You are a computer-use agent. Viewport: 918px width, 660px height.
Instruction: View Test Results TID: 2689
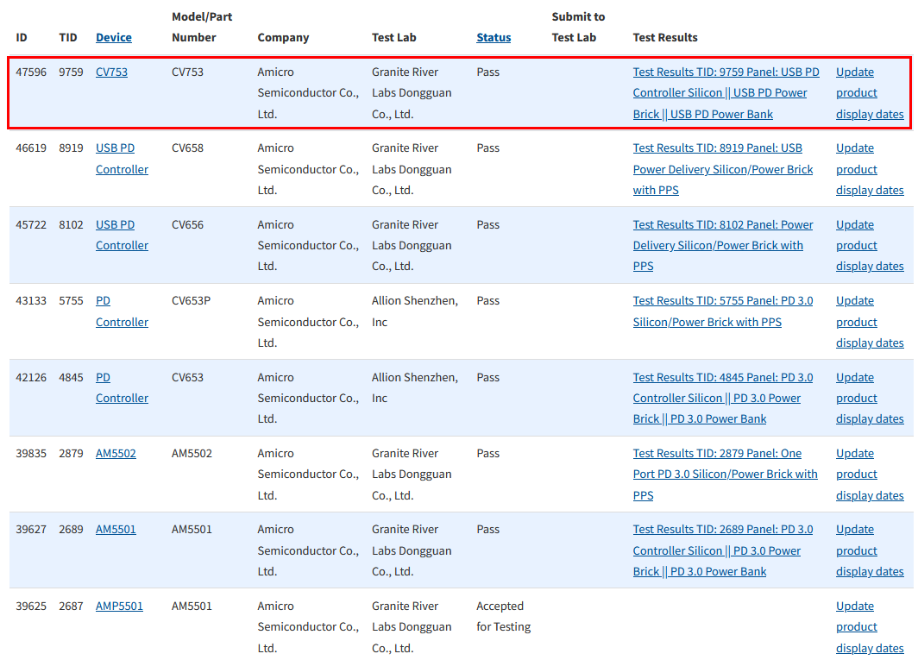723,550
